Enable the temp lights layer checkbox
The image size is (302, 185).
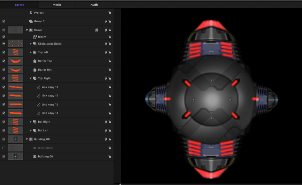pos(4,148)
